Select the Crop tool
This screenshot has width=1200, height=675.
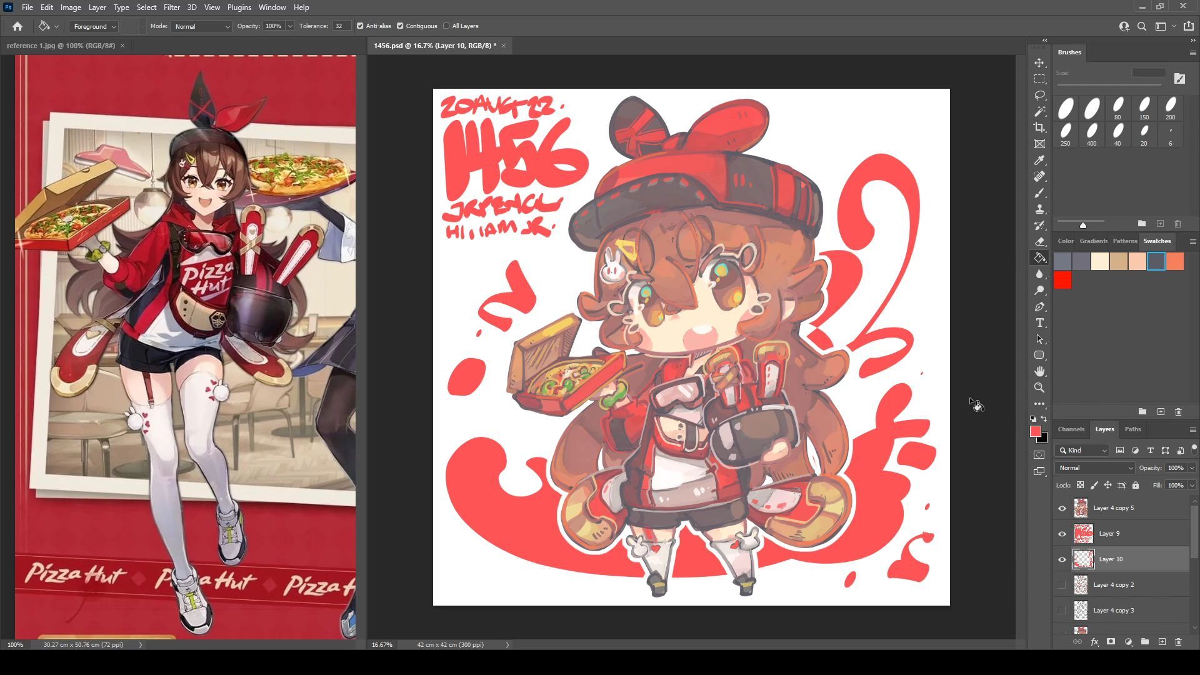point(1039,127)
